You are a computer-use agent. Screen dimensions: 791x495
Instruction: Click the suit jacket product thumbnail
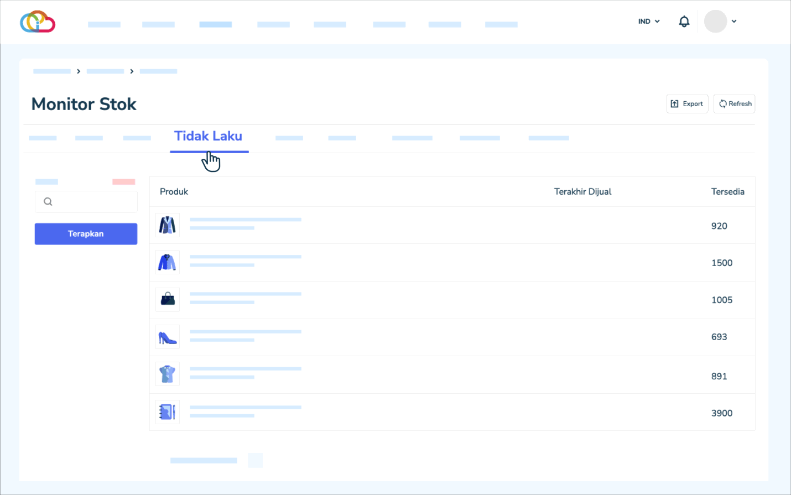[x=168, y=225]
